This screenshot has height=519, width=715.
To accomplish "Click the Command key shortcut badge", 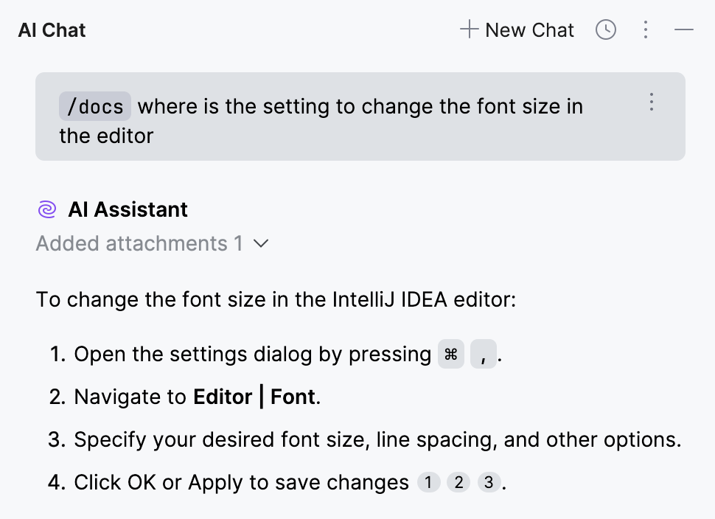I will click(450, 355).
